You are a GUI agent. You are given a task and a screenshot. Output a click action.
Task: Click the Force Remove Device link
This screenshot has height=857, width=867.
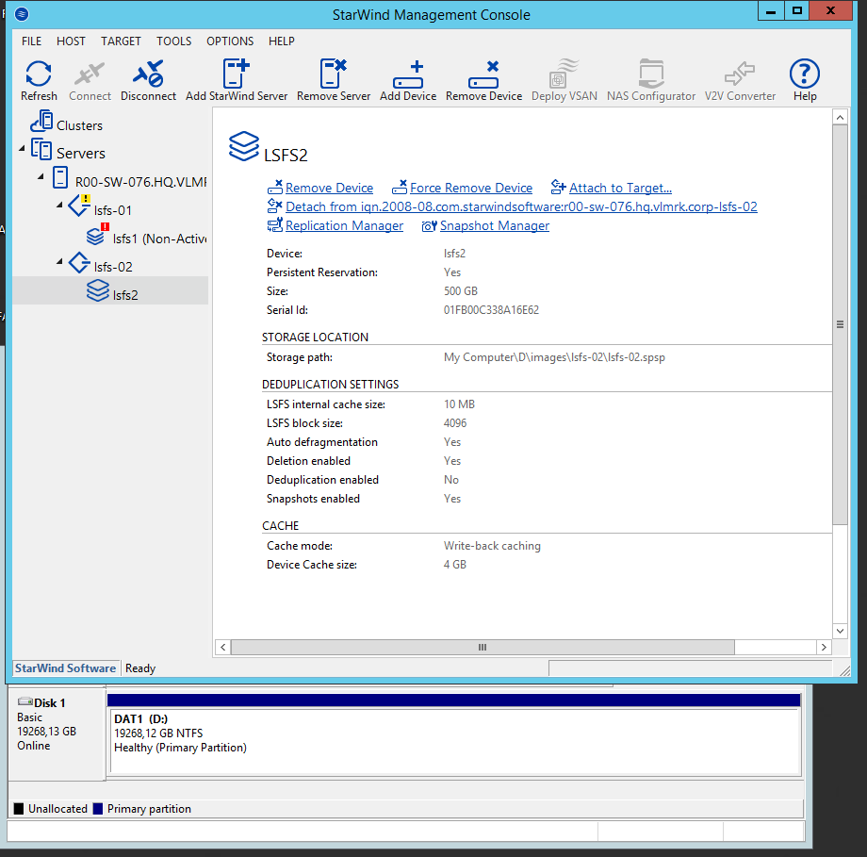[x=471, y=189]
